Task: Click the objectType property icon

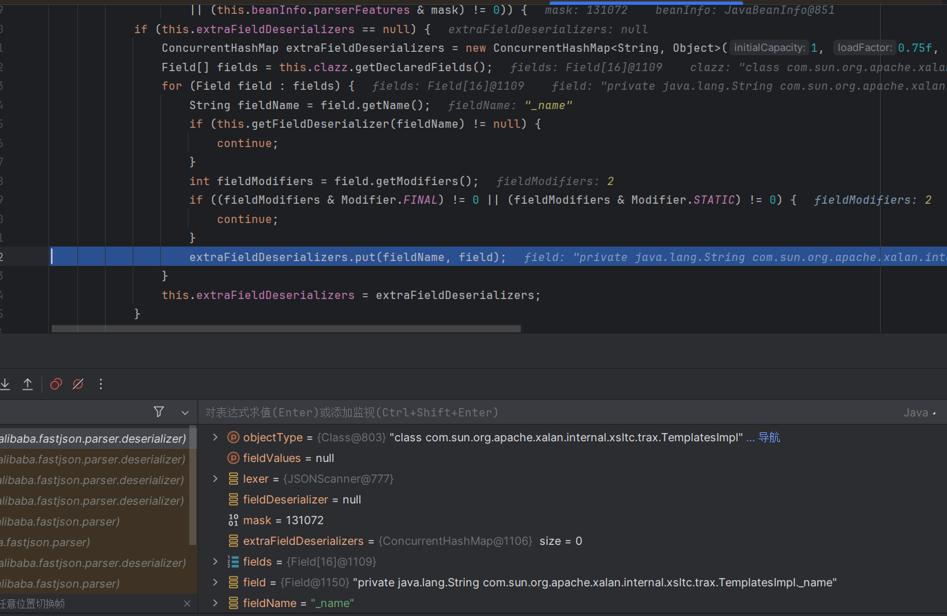Action: pos(233,437)
